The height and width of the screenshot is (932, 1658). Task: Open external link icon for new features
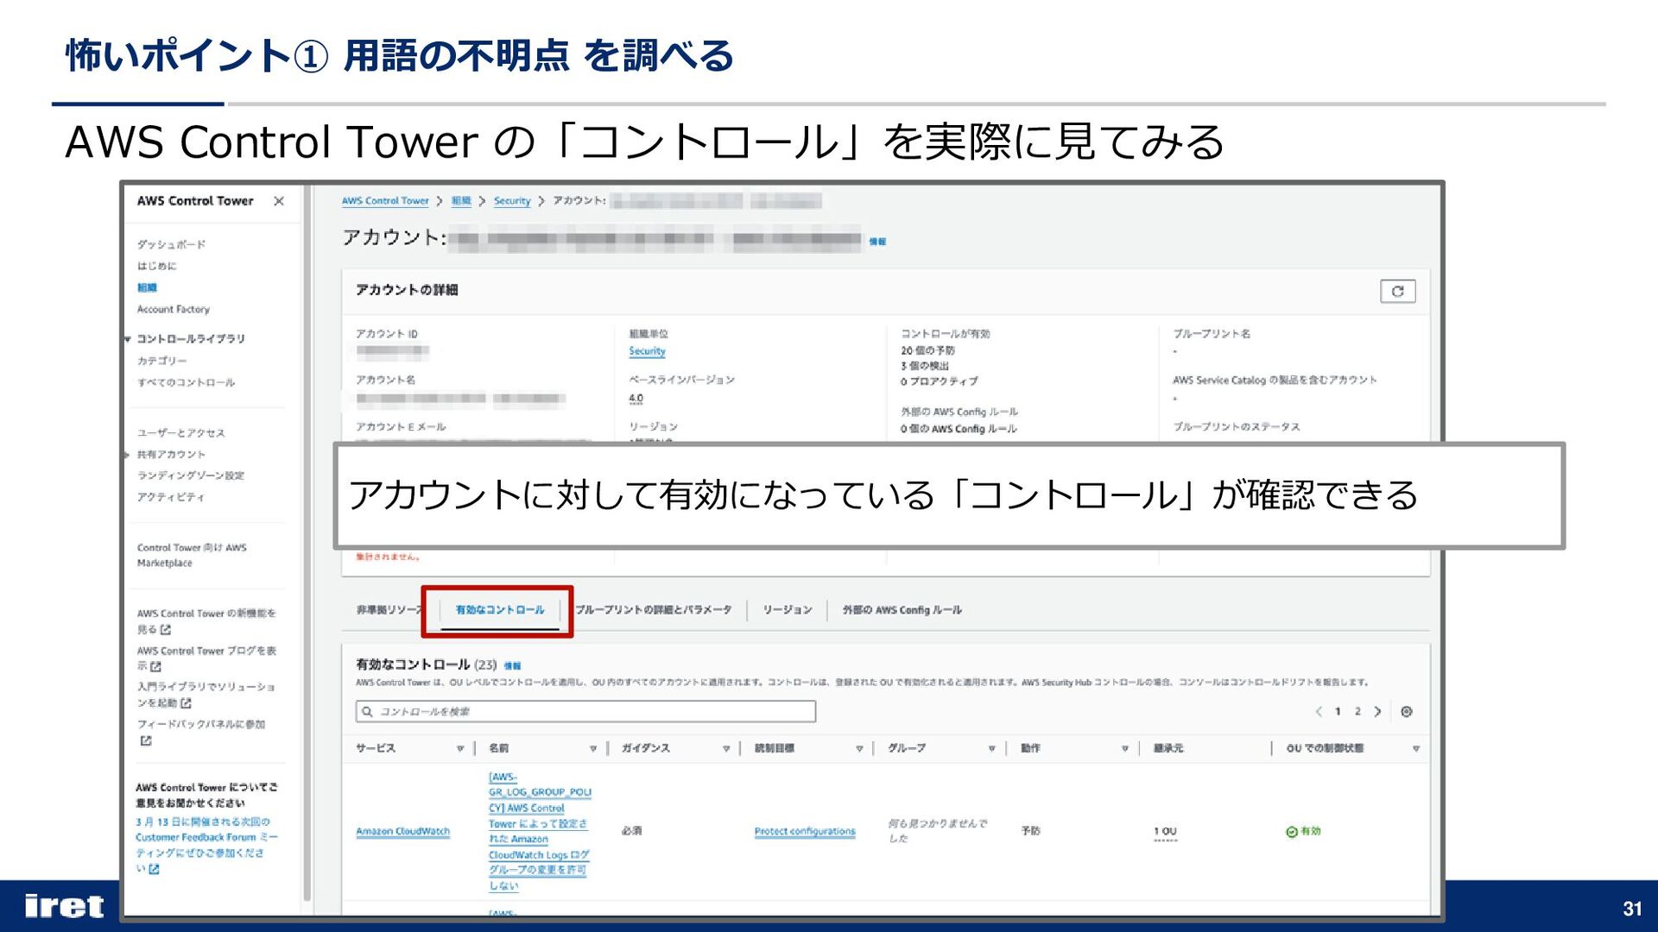pyautogui.click(x=166, y=630)
